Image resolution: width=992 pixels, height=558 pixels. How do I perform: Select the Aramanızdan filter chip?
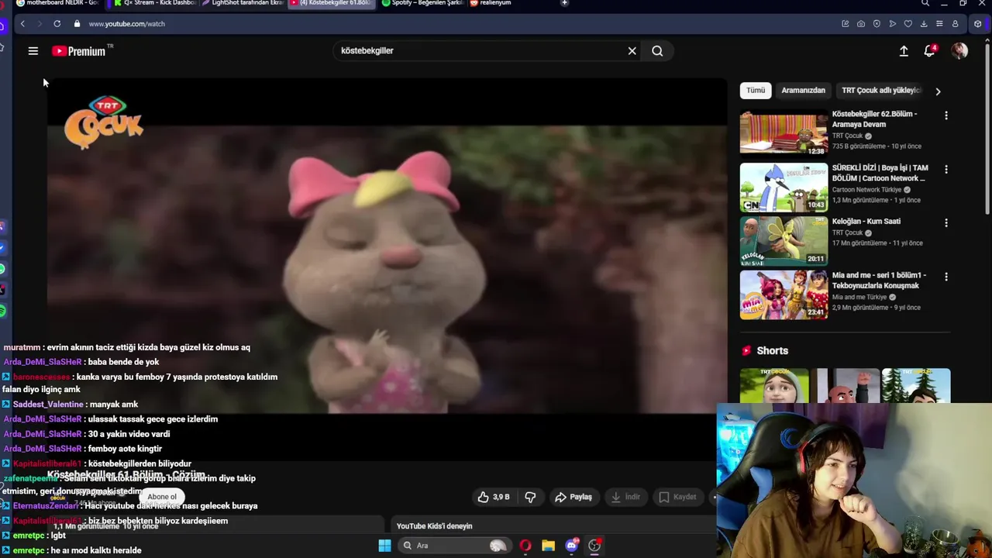pyautogui.click(x=803, y=91)
